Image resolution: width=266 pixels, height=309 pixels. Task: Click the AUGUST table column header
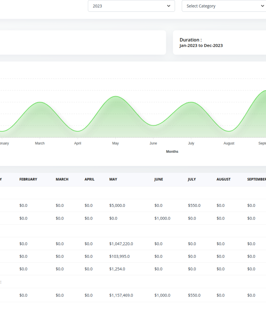(224, 179)
